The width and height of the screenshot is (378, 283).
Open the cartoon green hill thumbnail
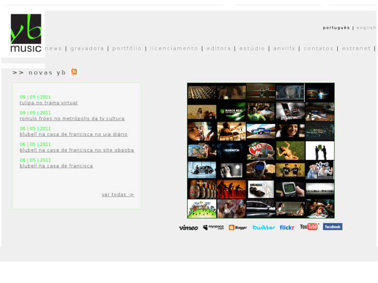pyautogui.click(x=202, y=209)
